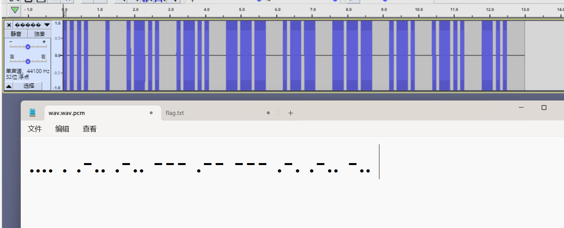
Task: Click the 5.0 second mark on the timeline ruler
Action: [x=242, y=9]
